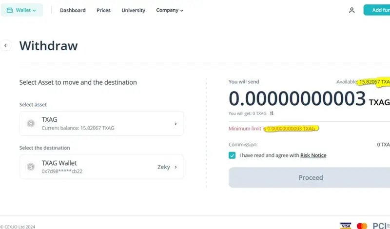Click the 'CEX.IO Ltd 2024' copyright text
This screenshot has width=390, height=229.
pyautogui.click(x=18, y=227)
